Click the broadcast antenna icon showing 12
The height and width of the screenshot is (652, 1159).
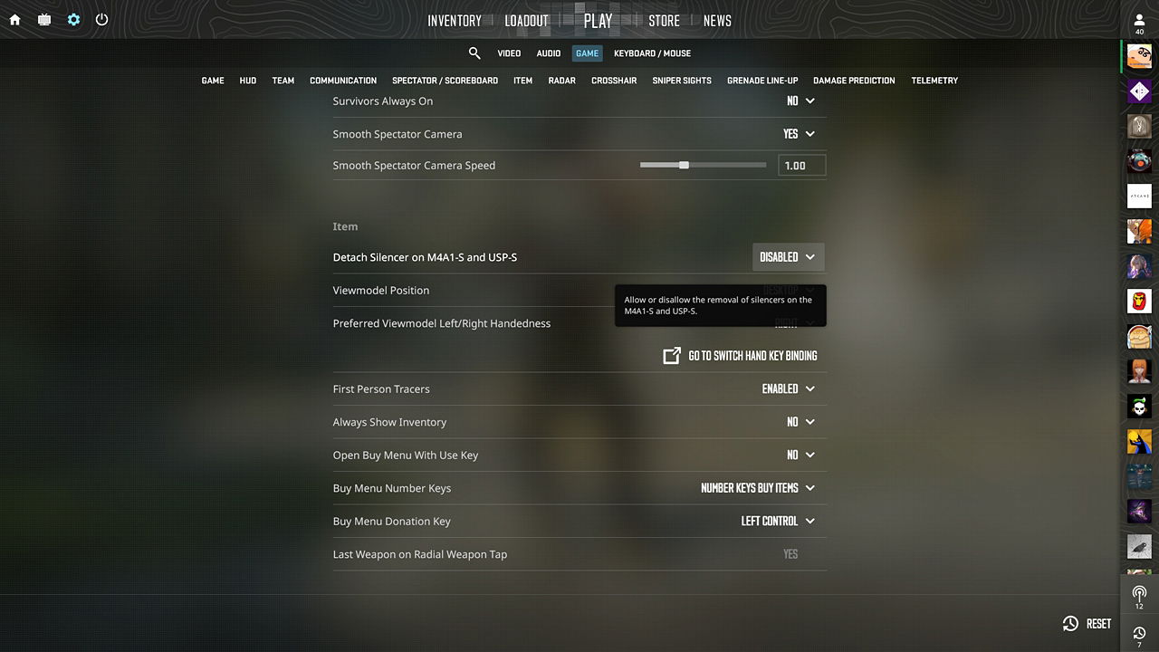coord(1139,598)
